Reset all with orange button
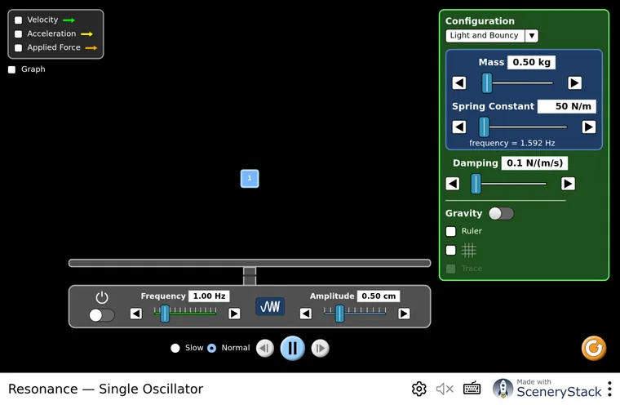 pos(594,349)
